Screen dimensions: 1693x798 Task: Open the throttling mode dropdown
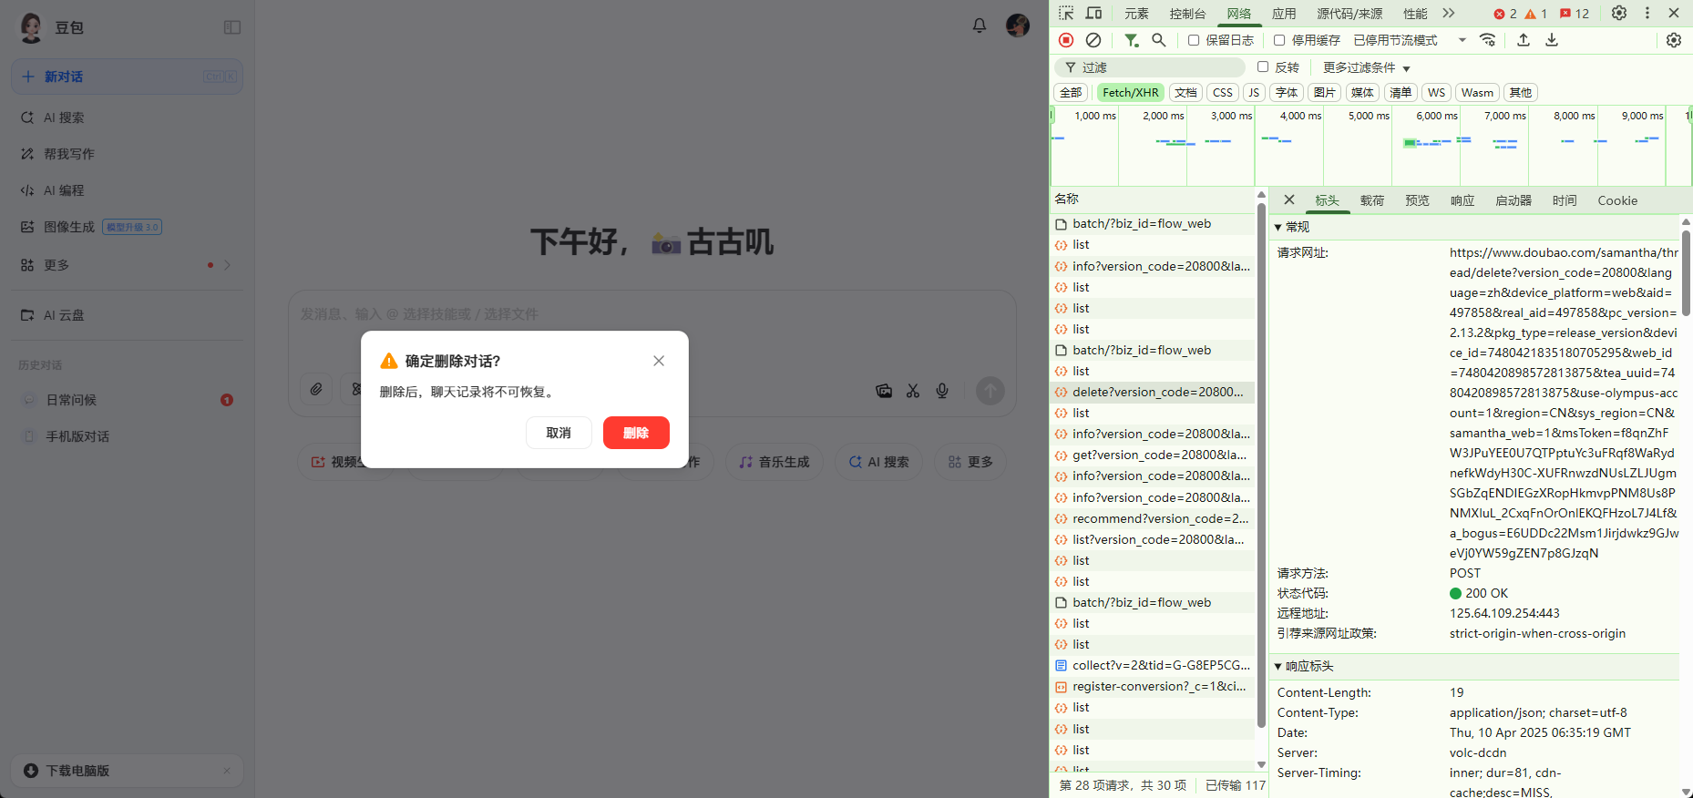[x=1411, y=40]
